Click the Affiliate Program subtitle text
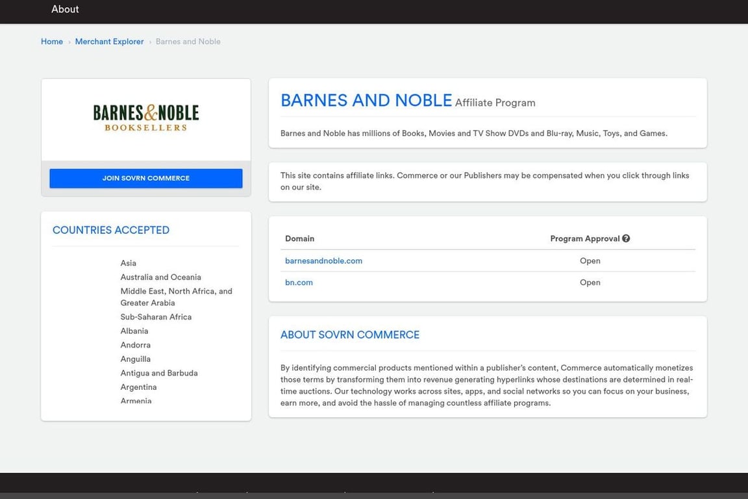The height and width of the screenshot is (499, 748). (x=495, y=103)
